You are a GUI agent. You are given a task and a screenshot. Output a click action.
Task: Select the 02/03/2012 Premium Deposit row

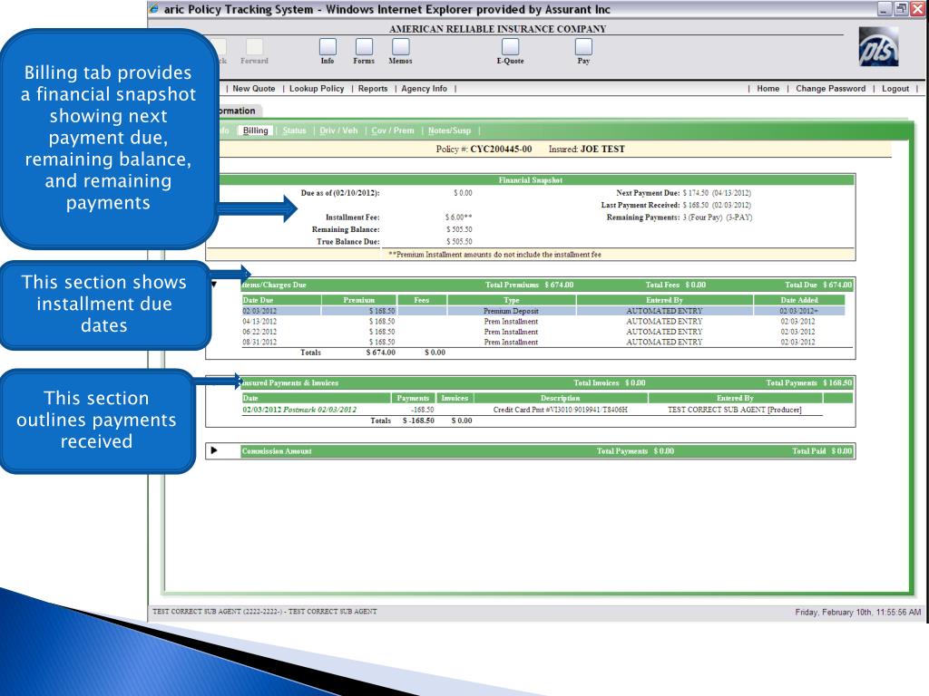point(543,311)
